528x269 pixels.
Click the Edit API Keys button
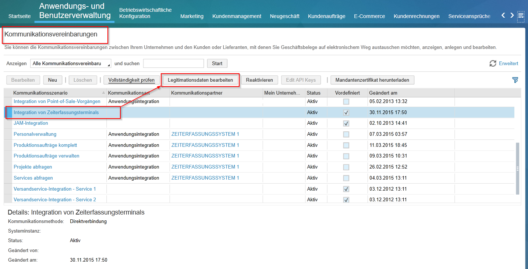tap(301, 80)
